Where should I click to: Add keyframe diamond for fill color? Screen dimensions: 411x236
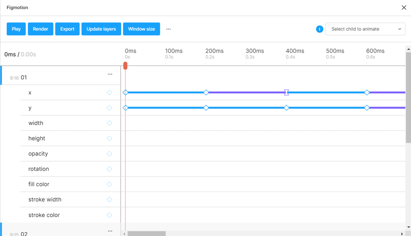pos(109,184)
